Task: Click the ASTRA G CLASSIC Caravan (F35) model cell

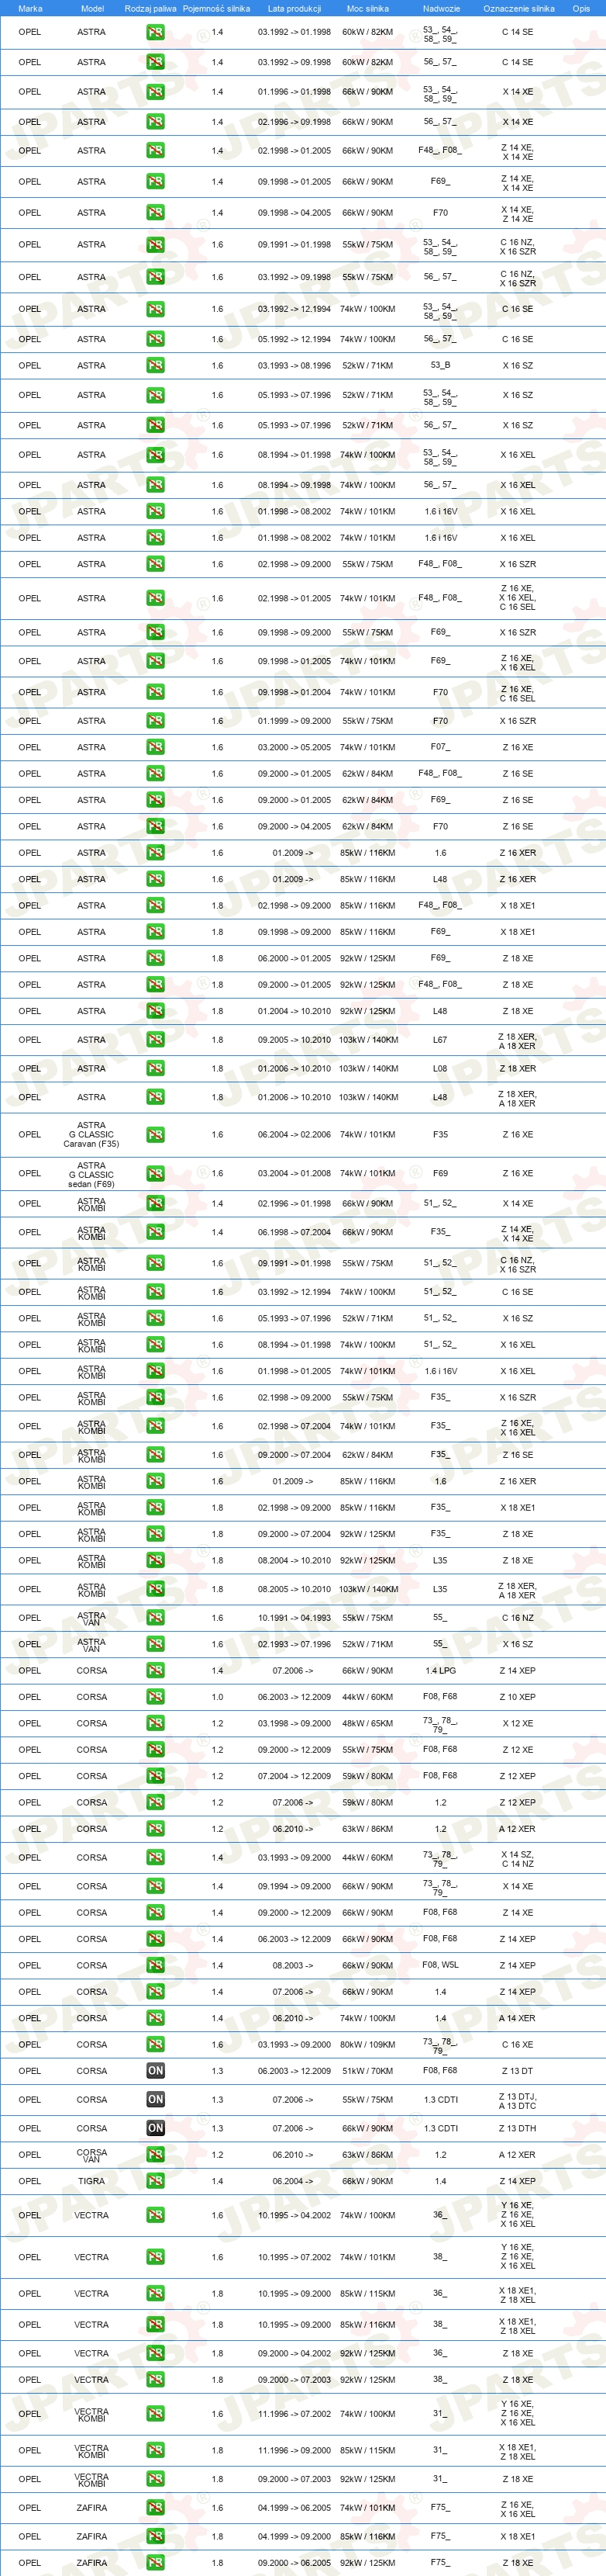Action: pyautogui.click(x=92, y=1134)
